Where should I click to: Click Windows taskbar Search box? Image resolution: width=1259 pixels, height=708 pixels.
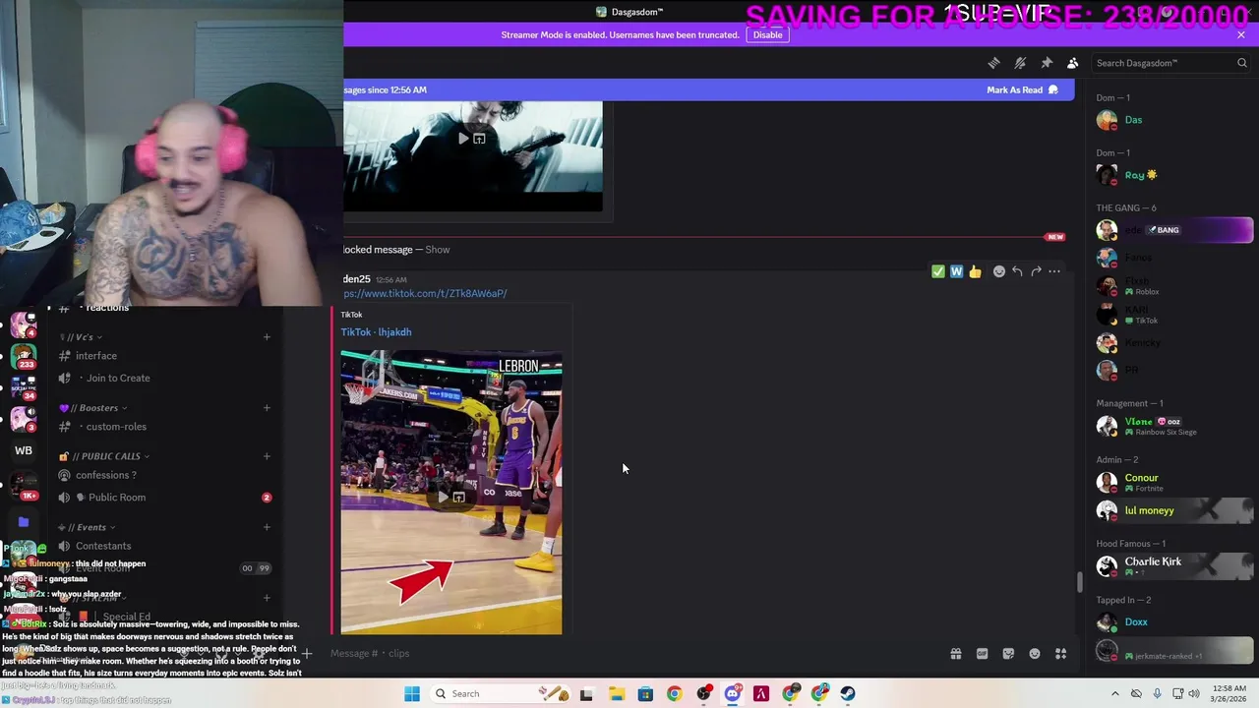click(x=502, y=694)
